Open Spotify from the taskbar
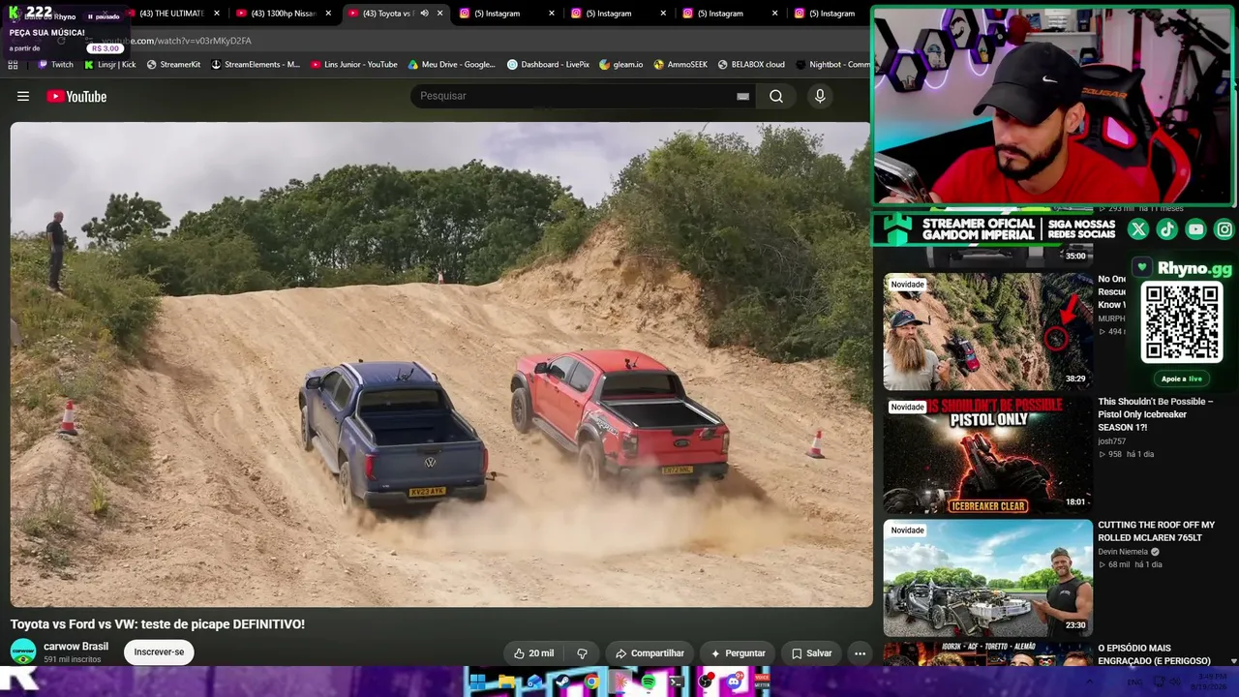The image size is (1239, 697). pyautogui.click(x=649, y=682)
